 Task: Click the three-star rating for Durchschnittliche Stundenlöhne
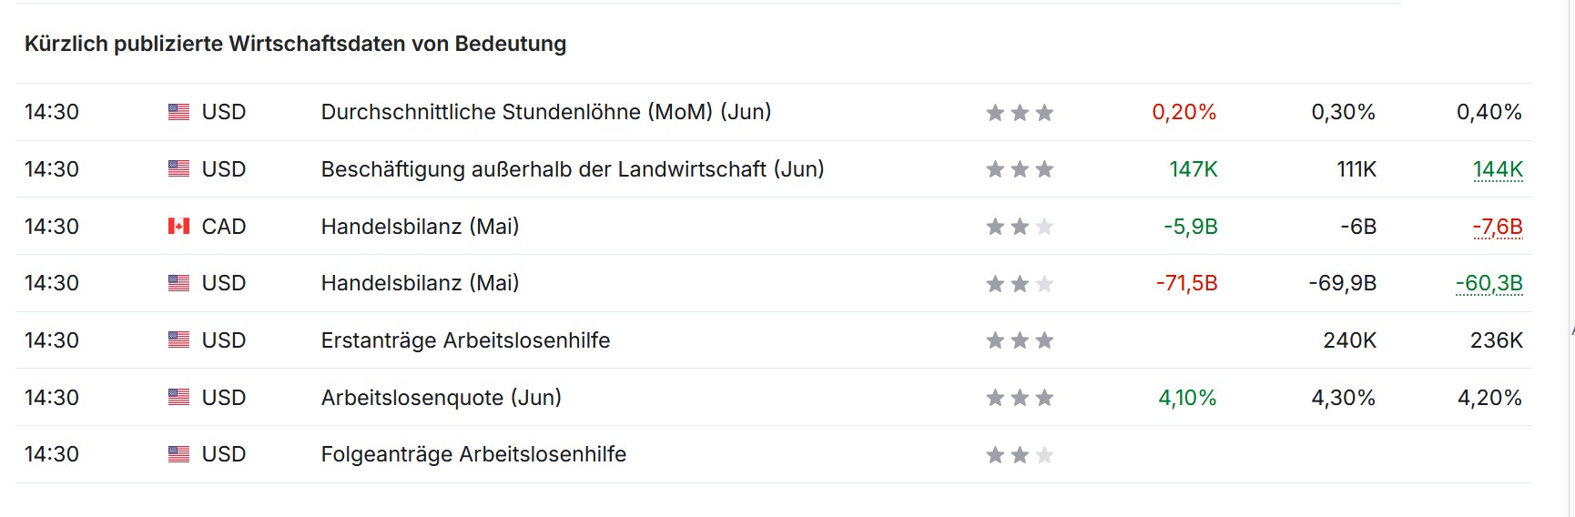click(1020, 113)
